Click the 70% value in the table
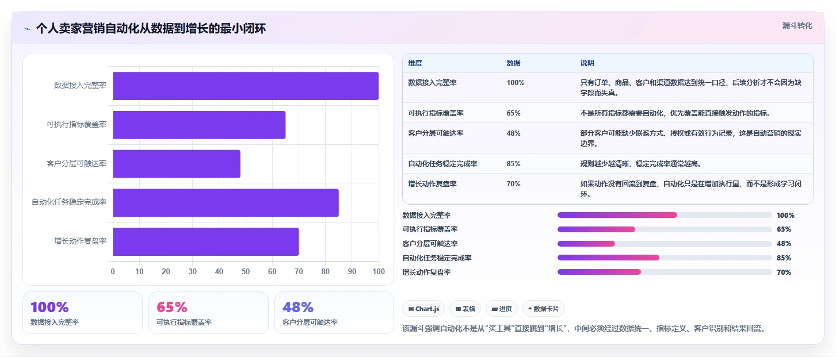836x357 pixels. [x=513, y=184]
